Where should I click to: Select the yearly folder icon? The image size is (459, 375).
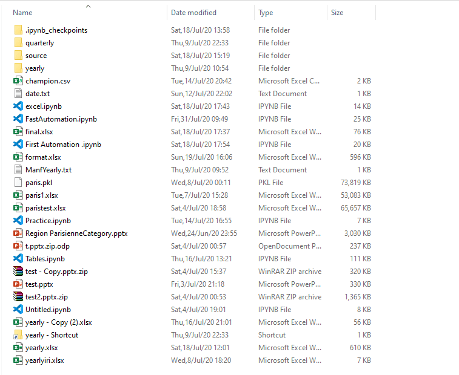18,68
